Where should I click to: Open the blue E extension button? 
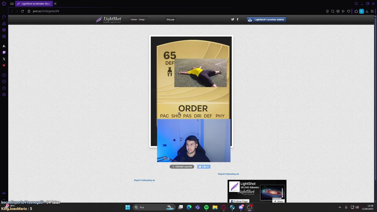361,11
